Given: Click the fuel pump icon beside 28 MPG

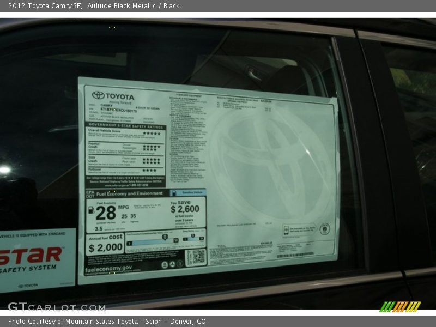Looking at the screenshot, I should pos(91,211).
